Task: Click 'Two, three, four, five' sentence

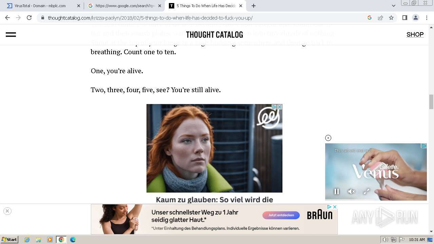Action: (x=156, y=90)
